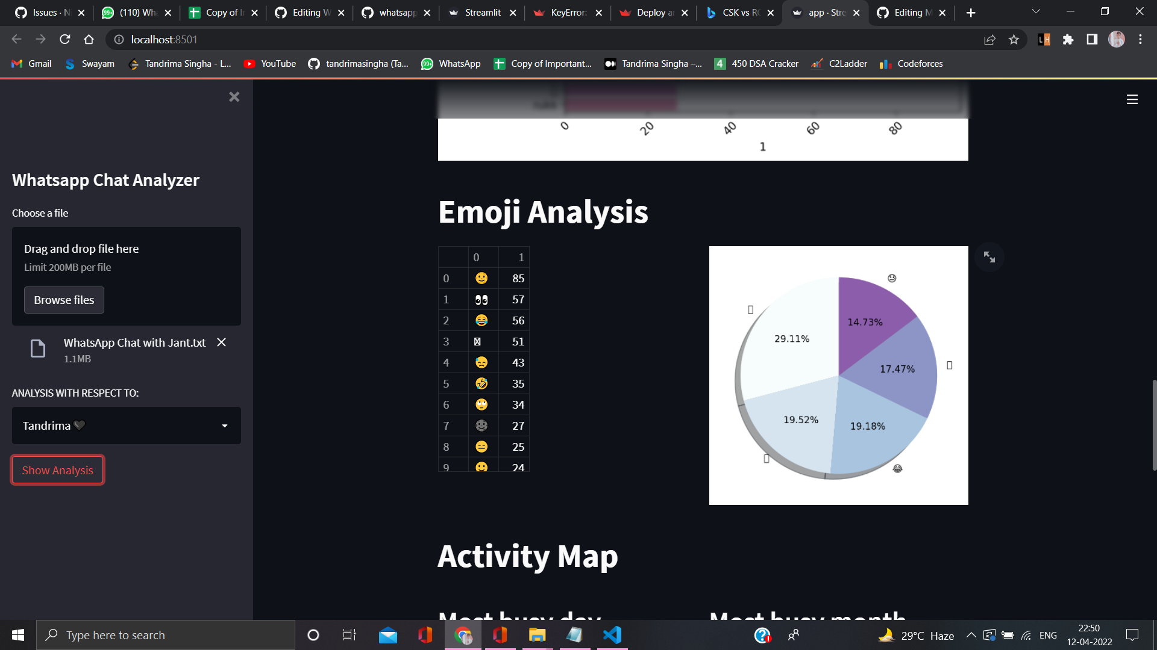Open the Chrome extensions puzzle icon
The image size is (1157, 650).
click(x=1068, y=40)
